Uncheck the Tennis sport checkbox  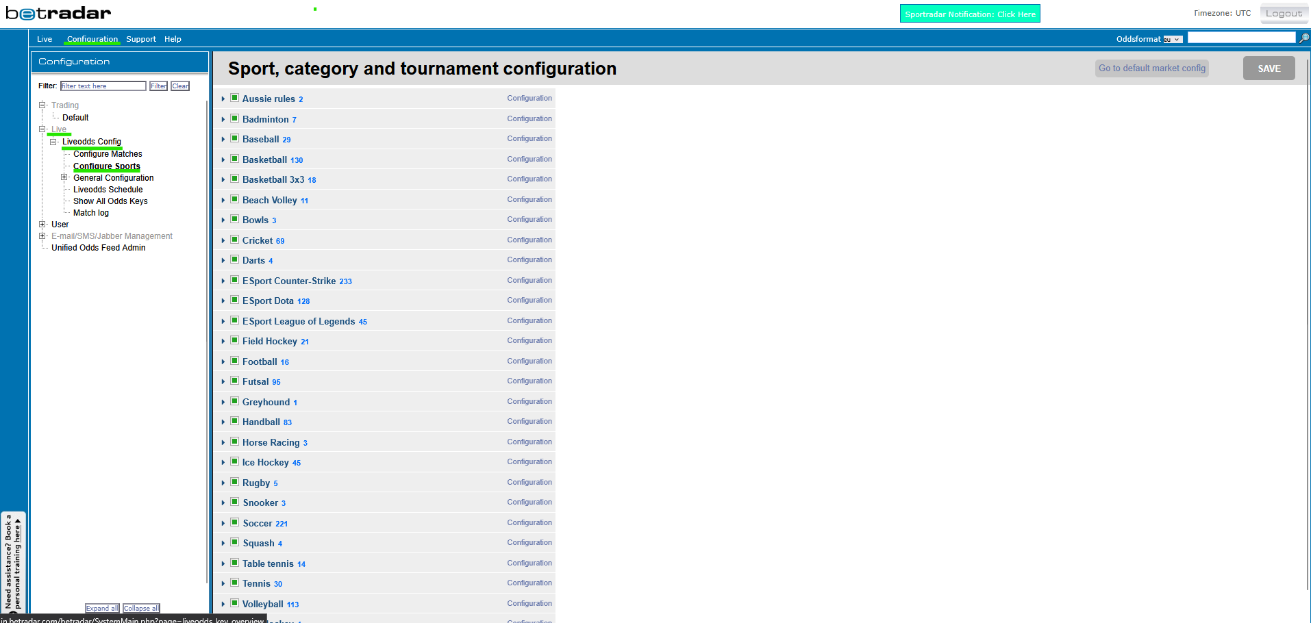234,583
